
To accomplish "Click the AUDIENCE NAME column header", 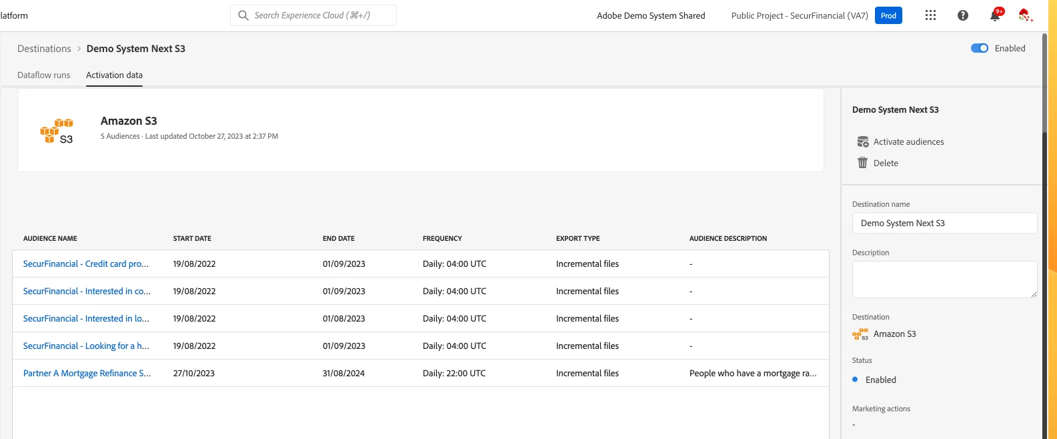I will [50, 238].
